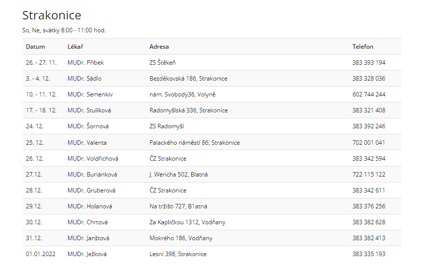Click phone number 383 321 408
This screenshot has height=277, width=432.
(369, 110)
